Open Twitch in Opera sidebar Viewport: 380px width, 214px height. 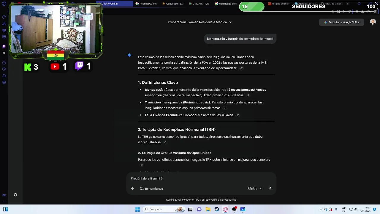click(4, 46)
